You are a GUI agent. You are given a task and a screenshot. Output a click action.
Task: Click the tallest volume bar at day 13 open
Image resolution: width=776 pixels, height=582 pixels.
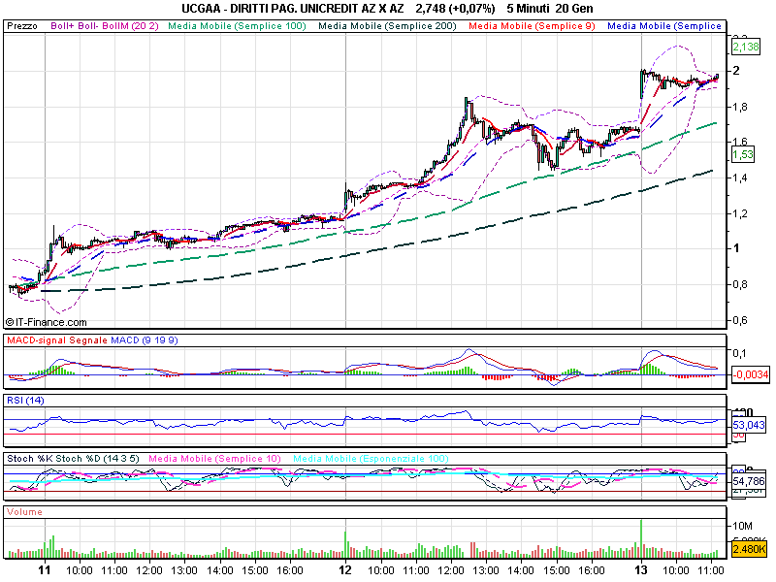(x=641, y=538)
